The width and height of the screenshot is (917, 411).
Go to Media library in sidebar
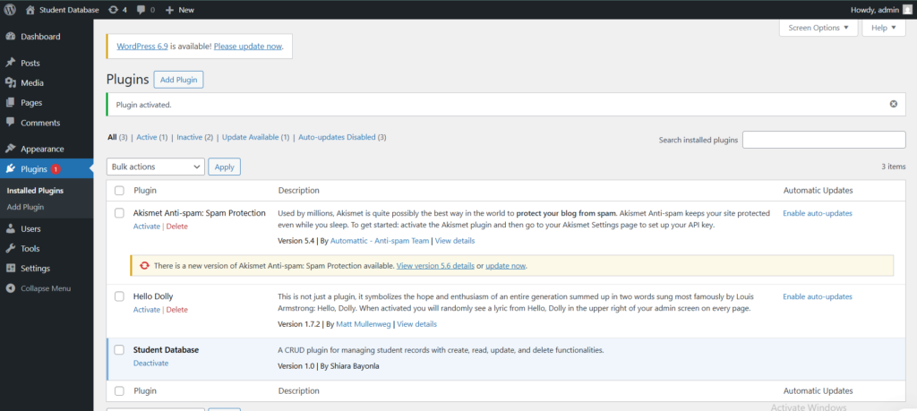[x=32, y=83]
